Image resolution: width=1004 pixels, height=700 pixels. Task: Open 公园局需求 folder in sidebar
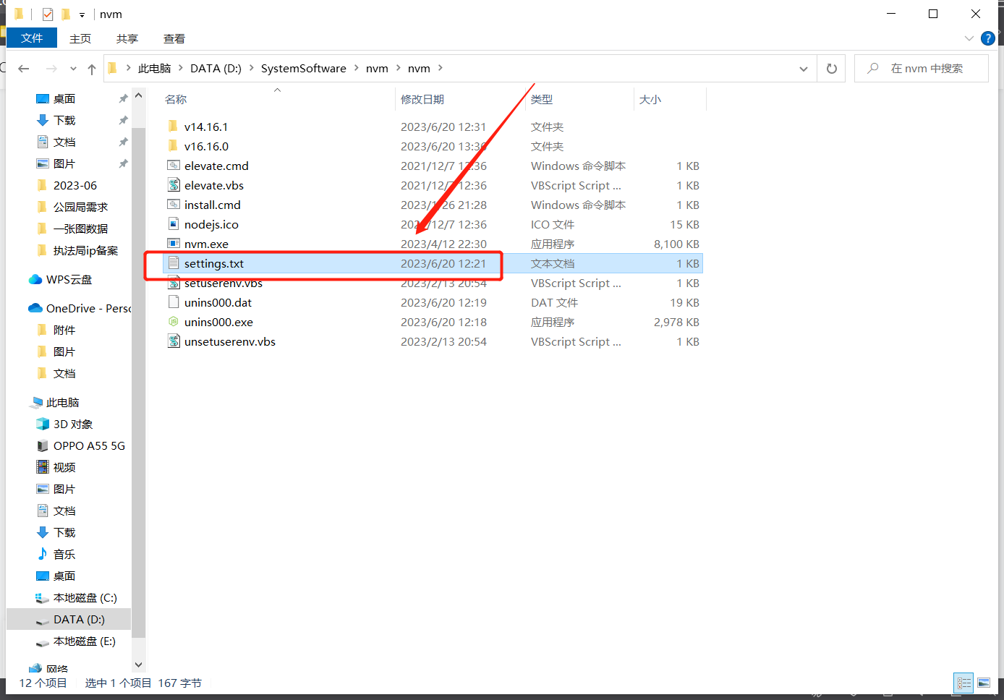[80, 208]
